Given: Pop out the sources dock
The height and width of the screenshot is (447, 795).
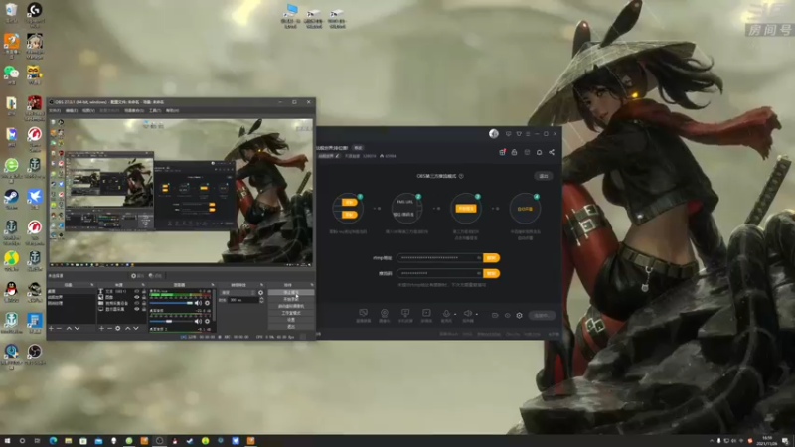Looking at the screenshot, I should click(143, 285).
